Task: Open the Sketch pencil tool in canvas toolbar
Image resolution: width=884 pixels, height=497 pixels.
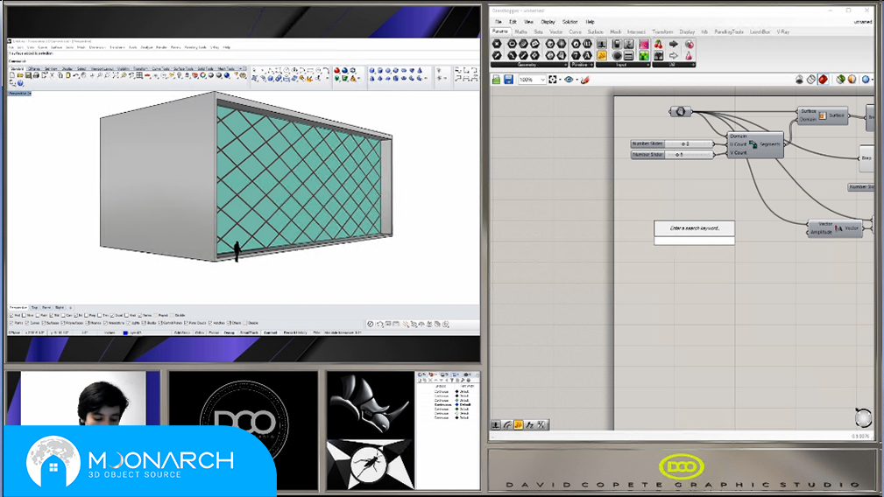Action: 585,80
